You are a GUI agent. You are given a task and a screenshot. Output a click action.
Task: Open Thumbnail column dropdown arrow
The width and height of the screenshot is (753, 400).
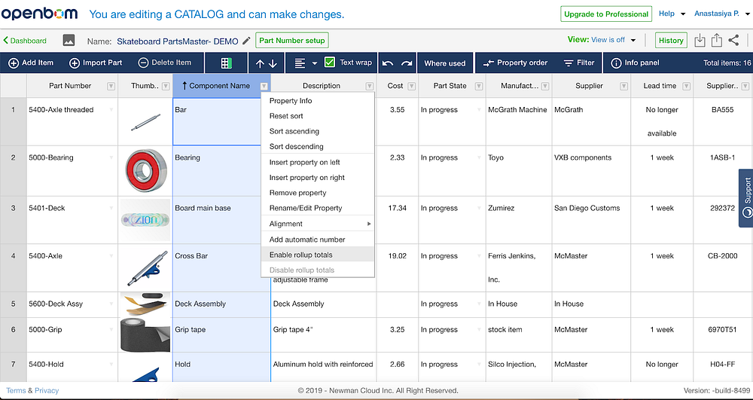pos(166,87)
